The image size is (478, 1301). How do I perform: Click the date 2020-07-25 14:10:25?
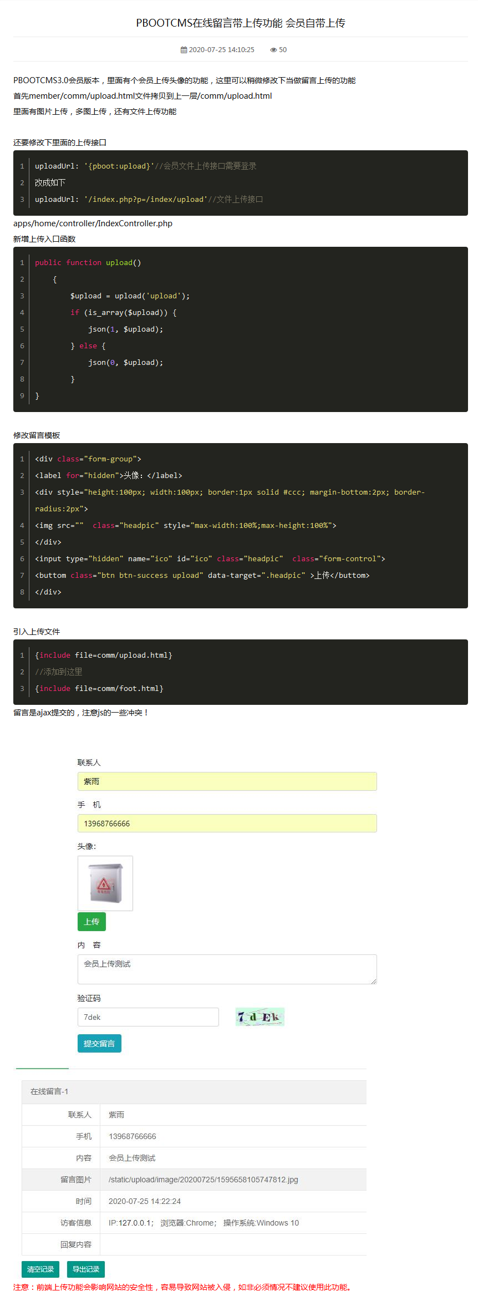222,50
